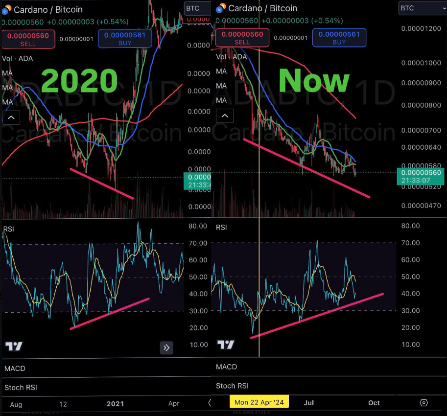The image size is (447, 416).
Task: Click the RSI pane label on right chart
Action: 221,228
